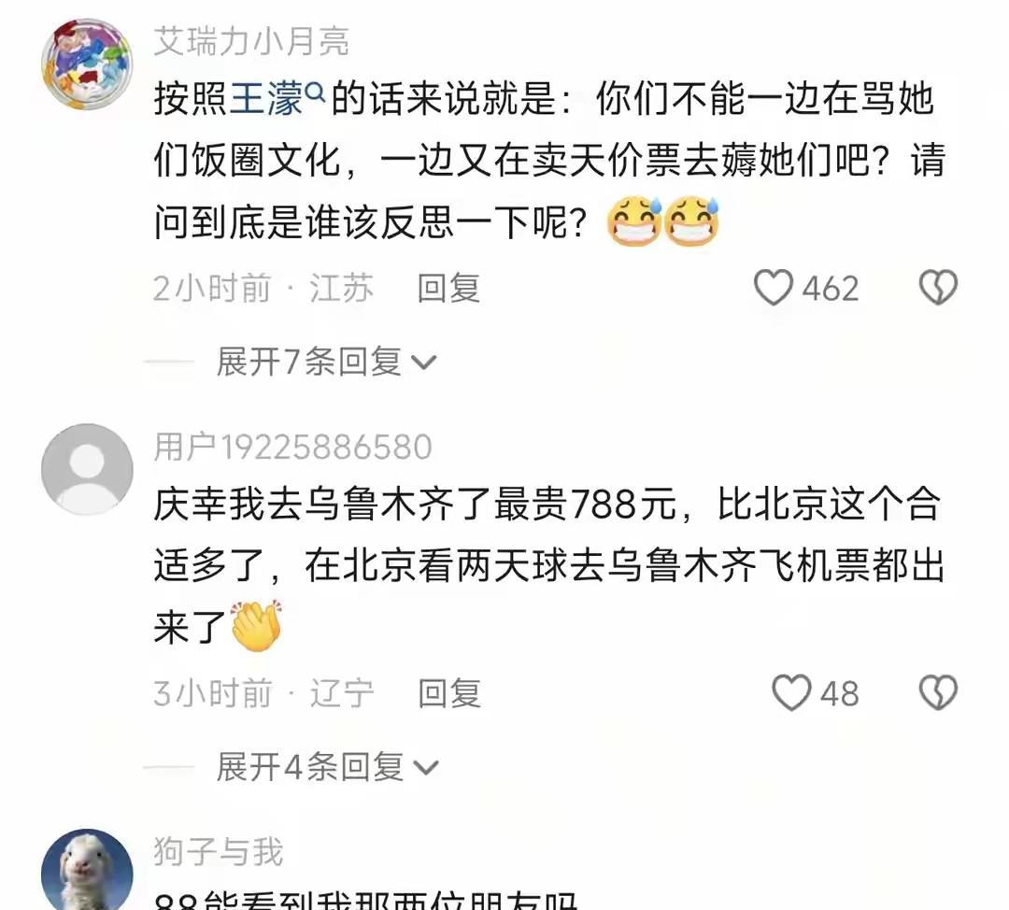This screenshot has width=1009, height=910.
Task: Open the default gray avatar of 用户19225886580
Action: [87, 469]
